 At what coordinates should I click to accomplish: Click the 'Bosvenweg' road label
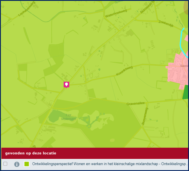pos(145,116)
